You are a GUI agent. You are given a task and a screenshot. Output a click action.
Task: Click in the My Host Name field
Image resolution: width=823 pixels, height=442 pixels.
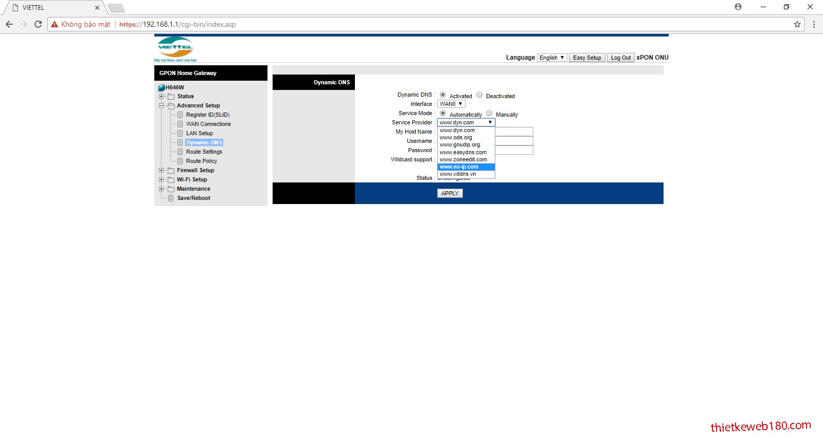click(514, 132)
